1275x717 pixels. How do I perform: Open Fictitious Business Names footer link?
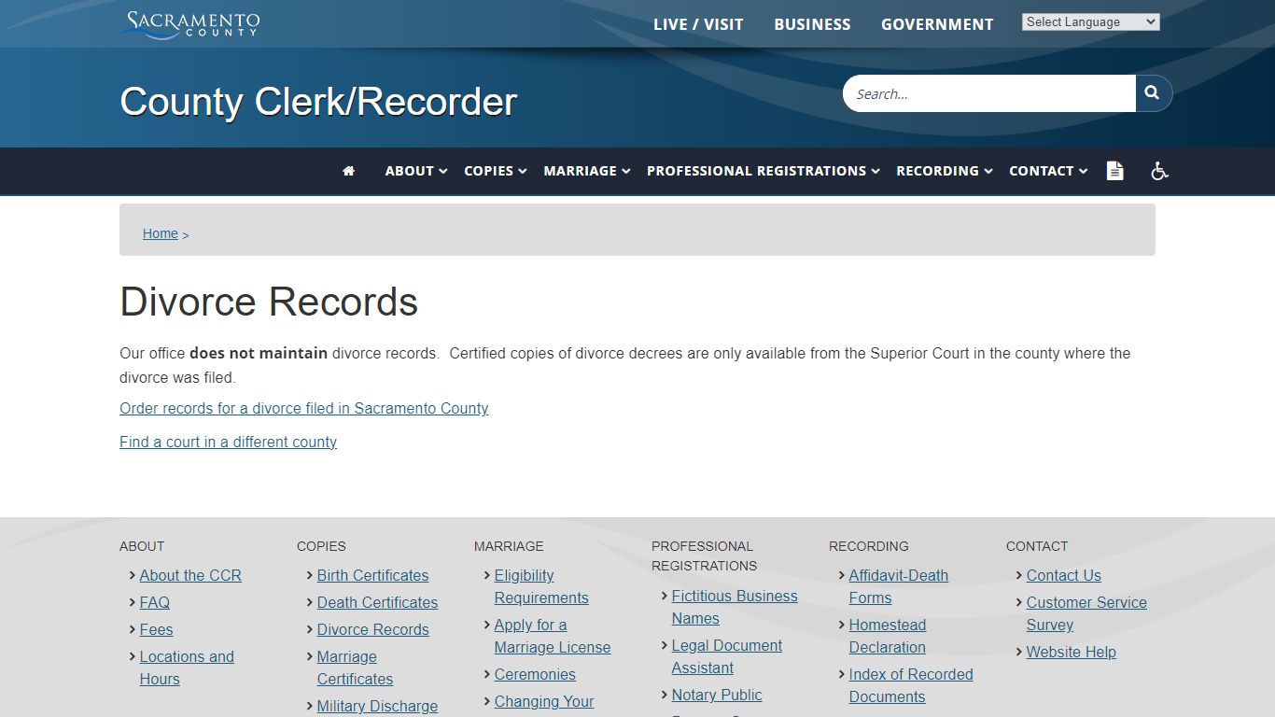[x=735, y=607]
